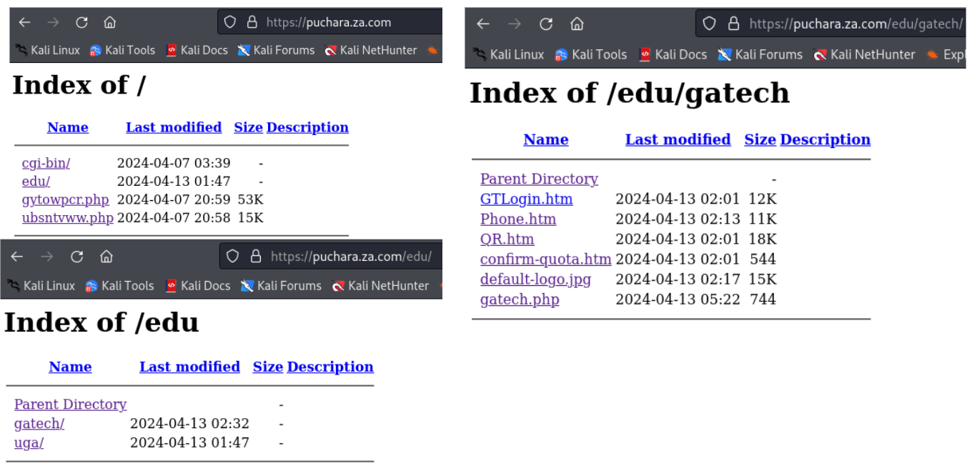This screenshot has width=972, height=466.
Task: Open Kali NetHunter bookmark in the /edu/gatech window
Action: (x=864, y=54)
